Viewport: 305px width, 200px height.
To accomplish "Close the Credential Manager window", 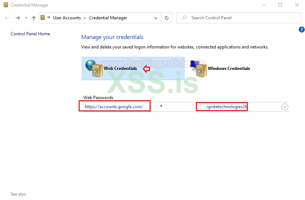I will pyautogui.click(x=297, y=5).
